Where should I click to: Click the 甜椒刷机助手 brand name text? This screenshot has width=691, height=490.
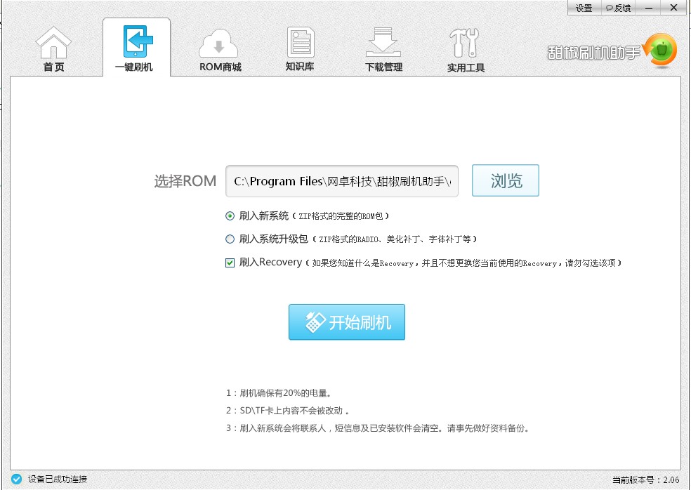click(x=593, y=53)
